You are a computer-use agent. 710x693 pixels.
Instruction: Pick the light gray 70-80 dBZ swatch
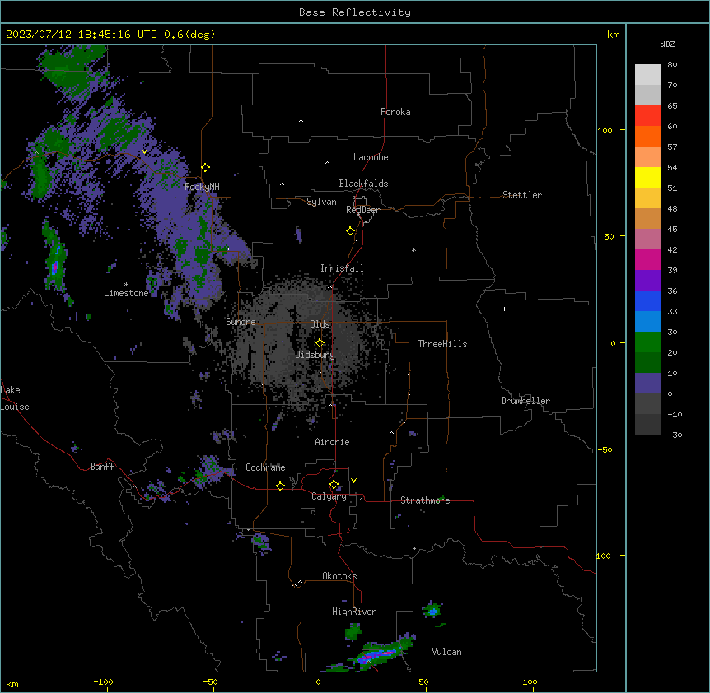647,75
